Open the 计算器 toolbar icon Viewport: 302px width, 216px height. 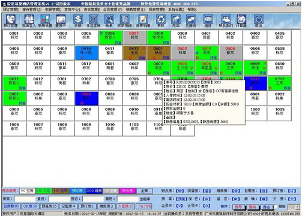point(241,21)
